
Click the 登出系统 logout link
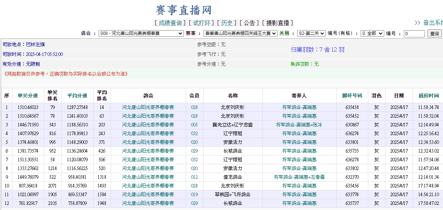pos(432,23)
